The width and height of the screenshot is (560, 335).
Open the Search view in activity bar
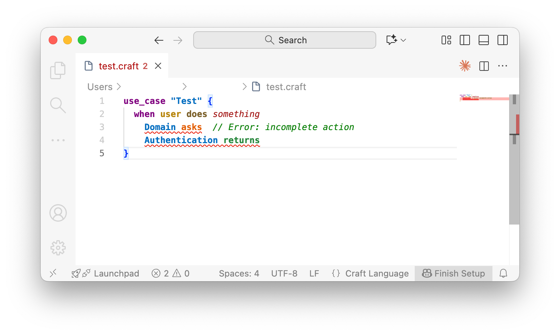pyautogui.click(x=58, y=105)
